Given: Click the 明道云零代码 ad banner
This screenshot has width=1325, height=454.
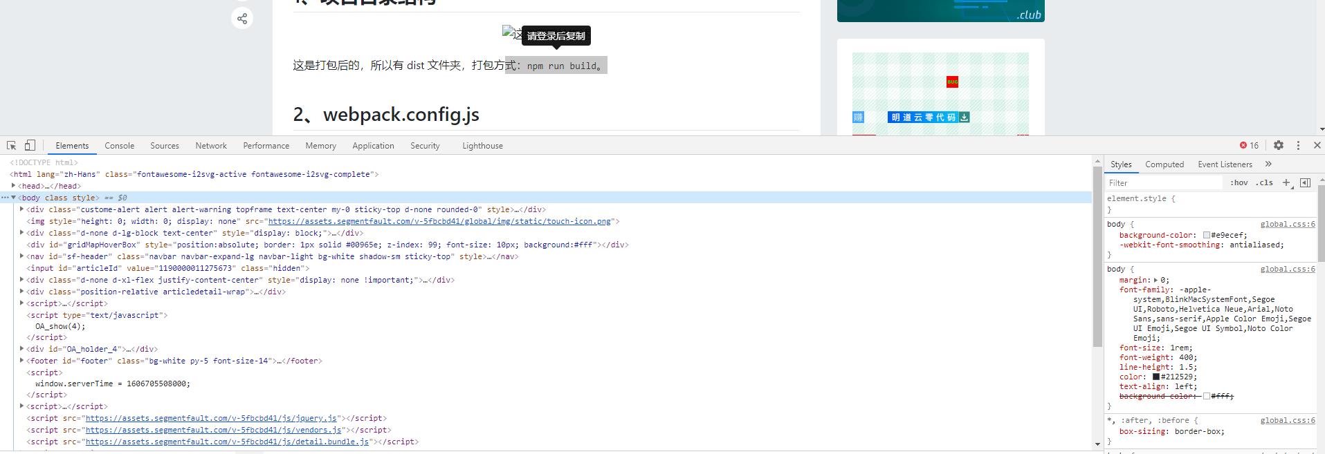Looking at the screenshot, I should [x=930, y=117].
